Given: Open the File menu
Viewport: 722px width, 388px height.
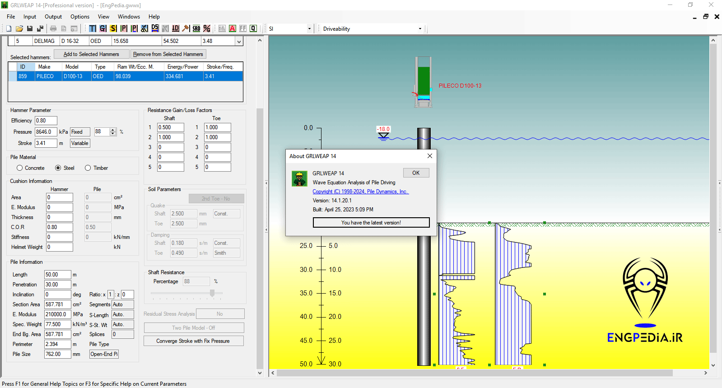Looking at the screenshot, I should click(x=11, y=17).
